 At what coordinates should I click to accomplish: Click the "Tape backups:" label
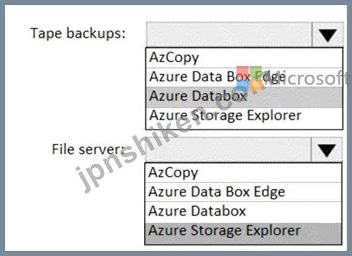78,34
